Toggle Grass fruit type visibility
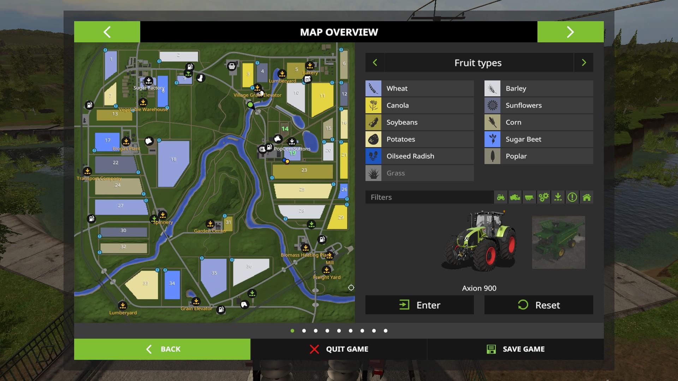 tap(420, 173)
